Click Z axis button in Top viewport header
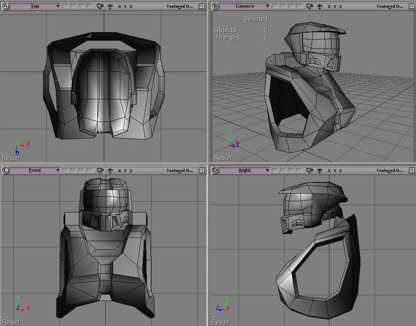 coord(131,6)
